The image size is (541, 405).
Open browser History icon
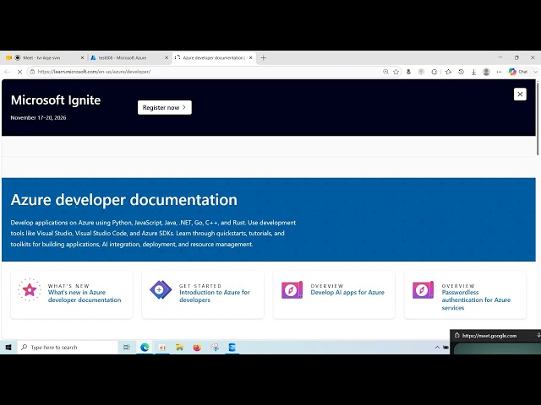pyautogui.click(x=461, y=72)
